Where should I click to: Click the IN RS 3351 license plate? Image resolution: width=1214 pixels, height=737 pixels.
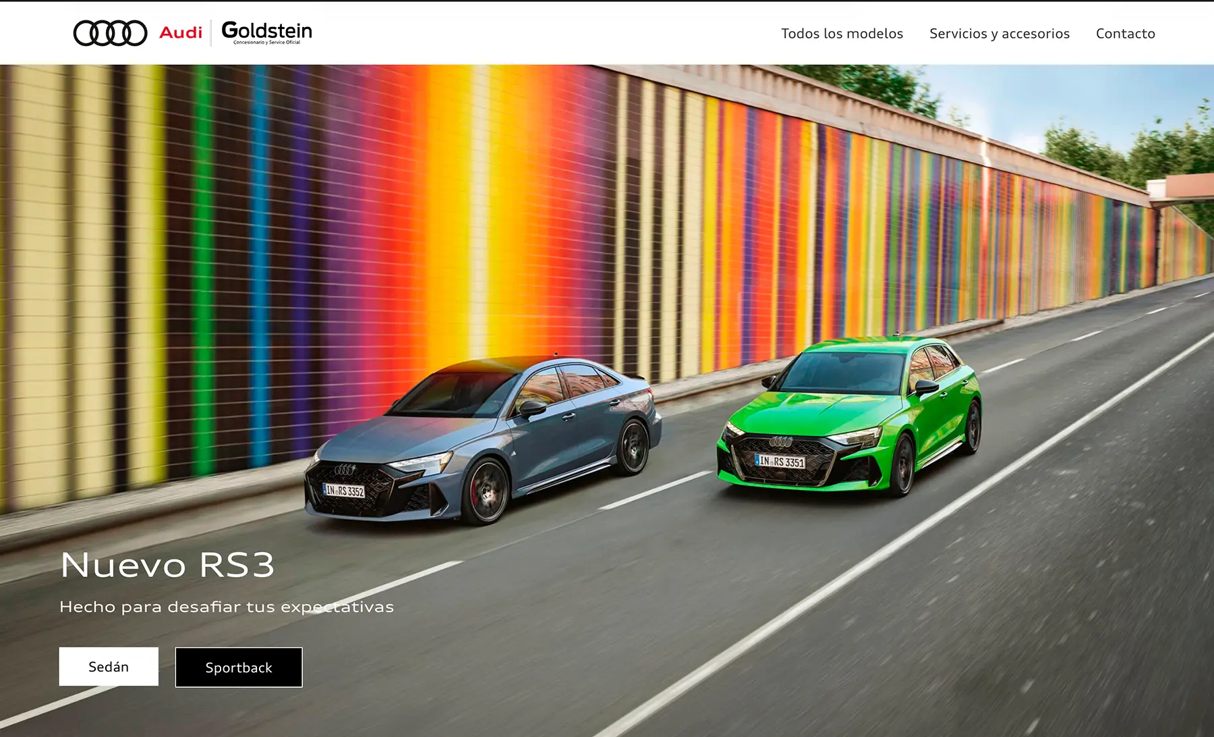point(780,462)
